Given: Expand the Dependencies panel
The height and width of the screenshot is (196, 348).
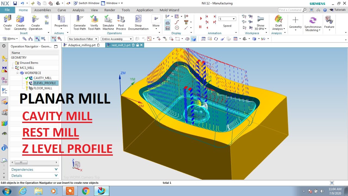Looking at the screenshot, I should click(x=34, y=169).
